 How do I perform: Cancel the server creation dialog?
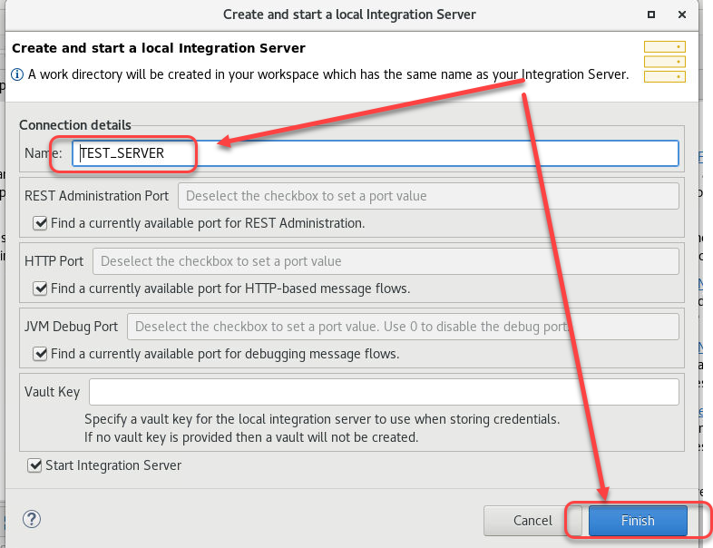tap(532, 521)
